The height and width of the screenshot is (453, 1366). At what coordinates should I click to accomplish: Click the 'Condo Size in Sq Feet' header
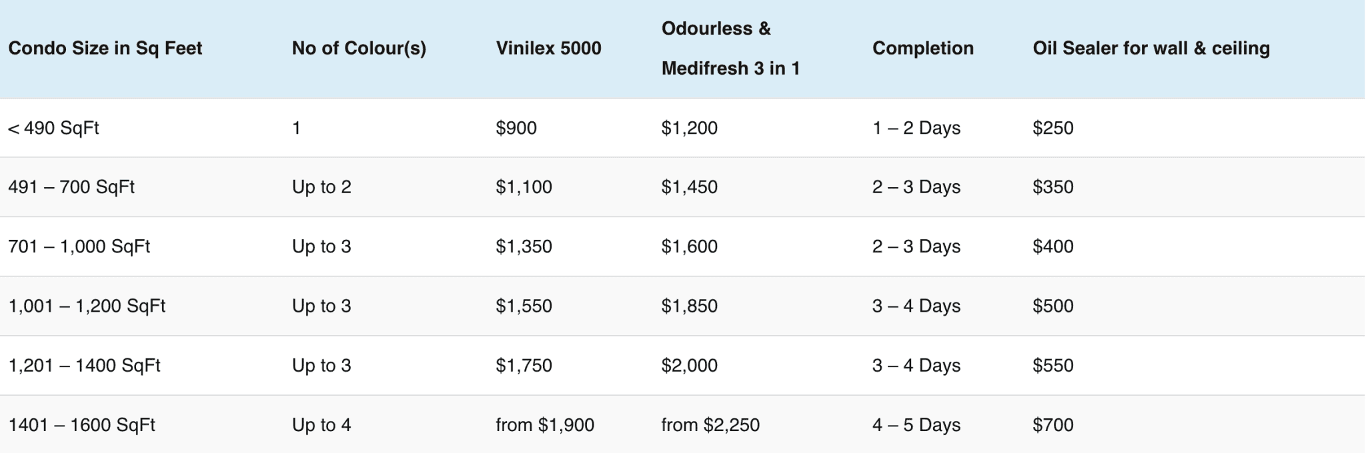click(105, 48)
